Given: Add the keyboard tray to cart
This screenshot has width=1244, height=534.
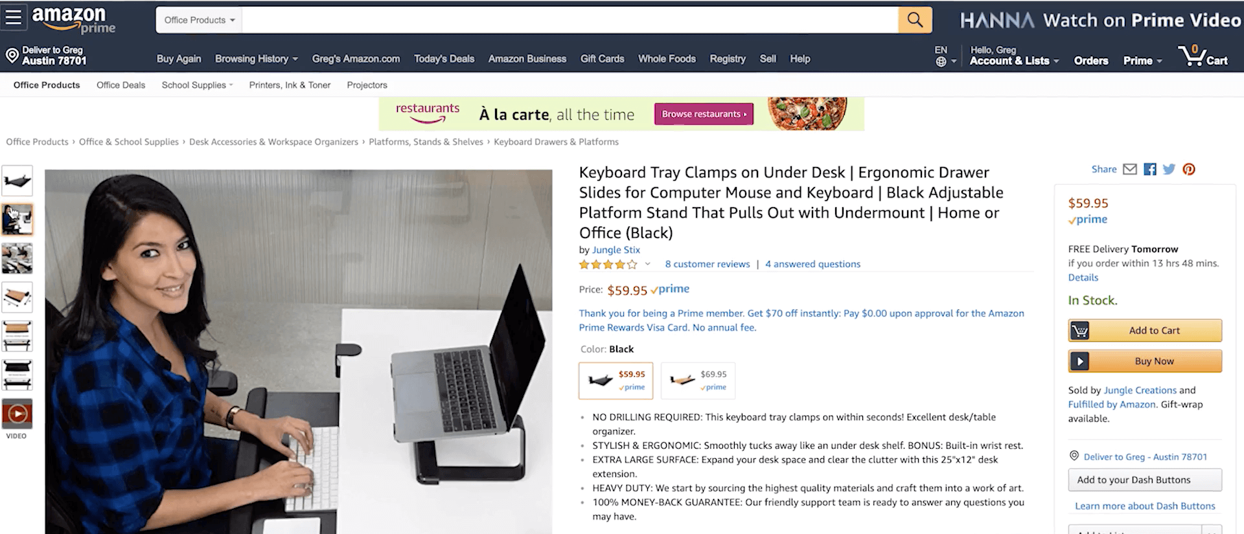Looking at the screenshot, I should [1145, 330].
